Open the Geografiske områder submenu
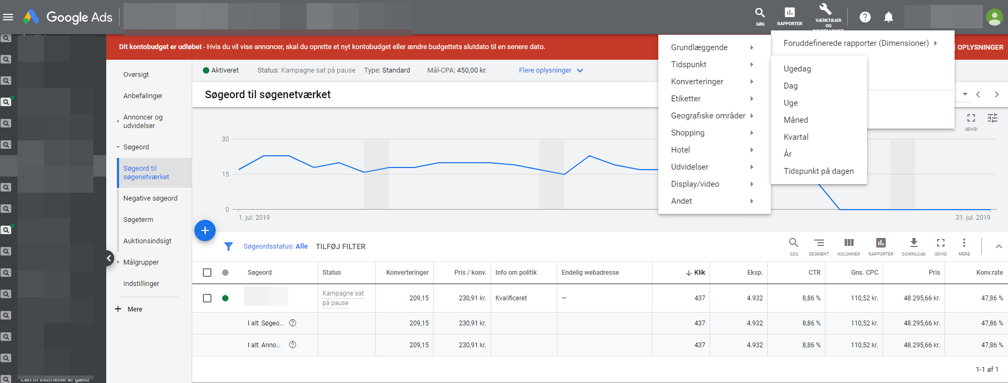The width and height of the screenshot is (1008, 383). (x=714, y=116)
